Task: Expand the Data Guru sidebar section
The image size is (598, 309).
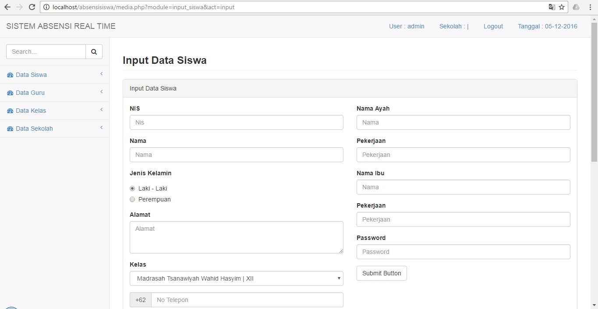Action: coord(101,92)
